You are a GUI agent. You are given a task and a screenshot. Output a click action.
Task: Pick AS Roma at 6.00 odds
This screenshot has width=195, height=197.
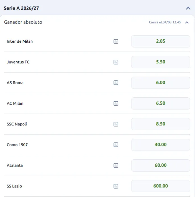coord(161,83)
